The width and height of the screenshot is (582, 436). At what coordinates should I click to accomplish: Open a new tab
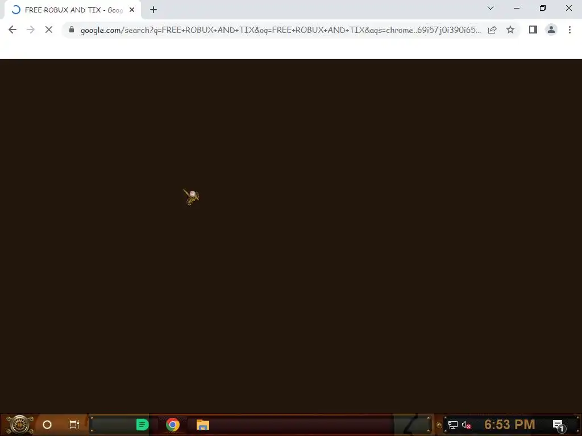point(153,10)
